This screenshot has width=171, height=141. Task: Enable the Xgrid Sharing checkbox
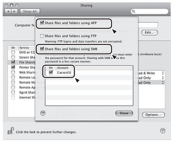13,92
